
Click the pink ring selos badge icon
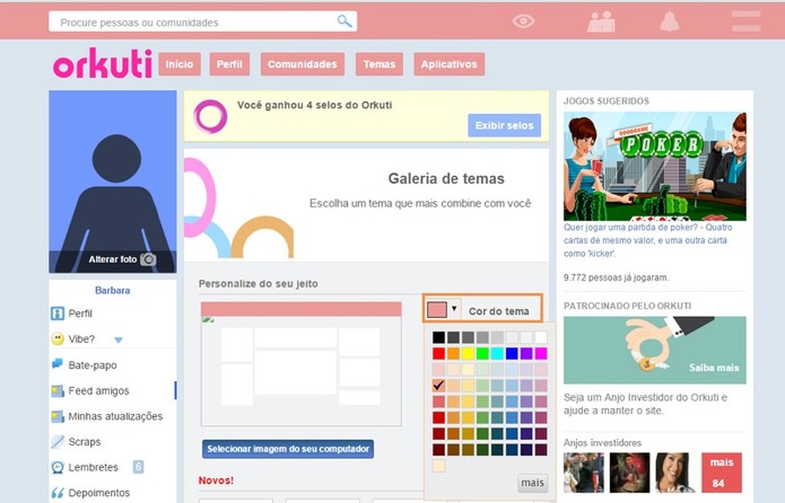coord(211,116)
